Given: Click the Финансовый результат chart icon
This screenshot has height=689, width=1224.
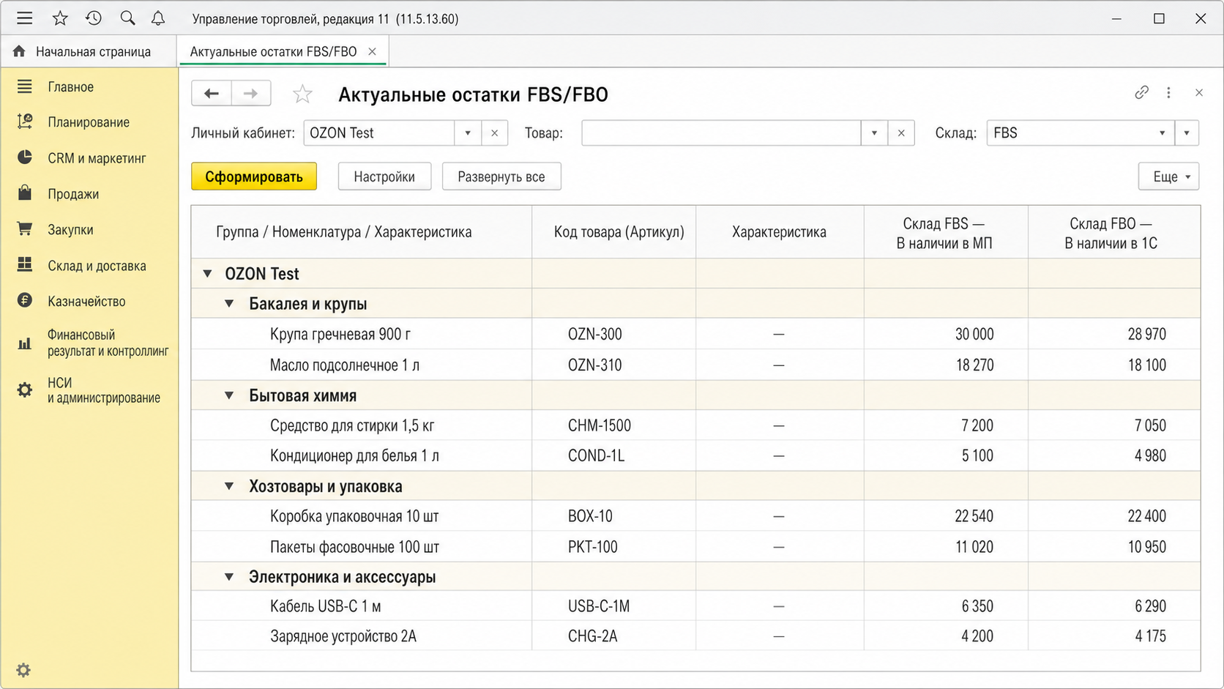Looking at the screenshot, I should coord(25,343).
